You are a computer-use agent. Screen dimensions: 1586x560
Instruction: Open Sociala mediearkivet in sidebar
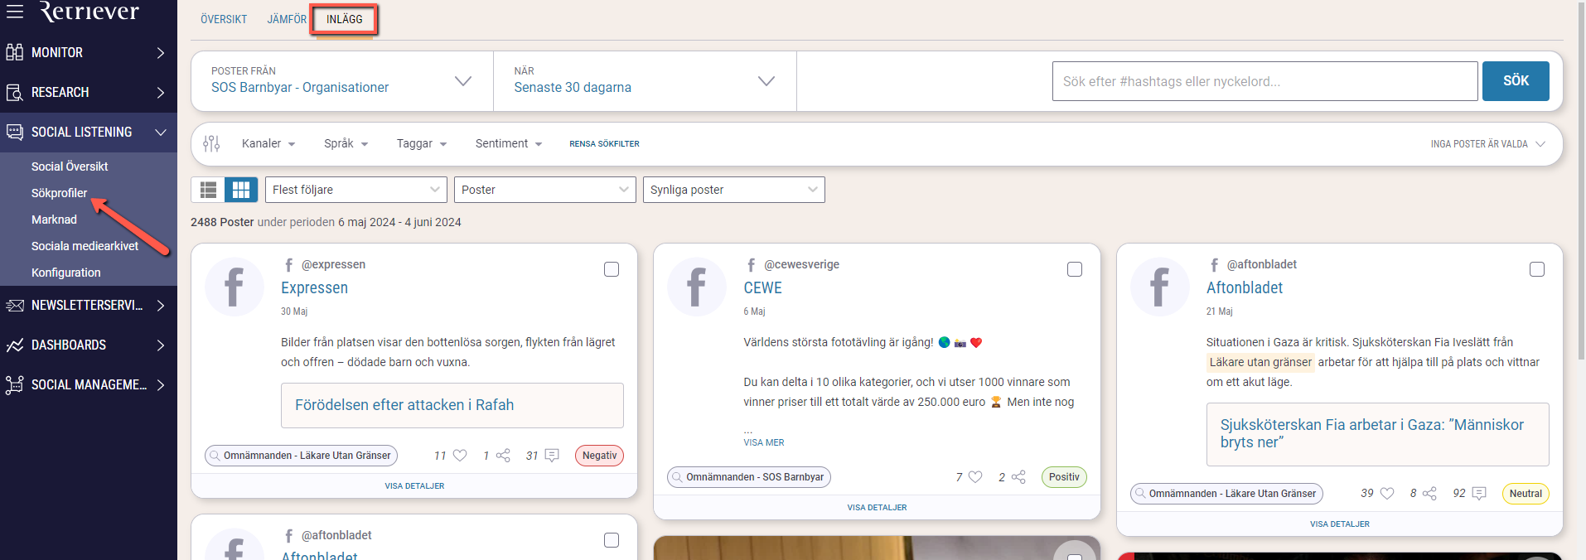coord(85,246)
